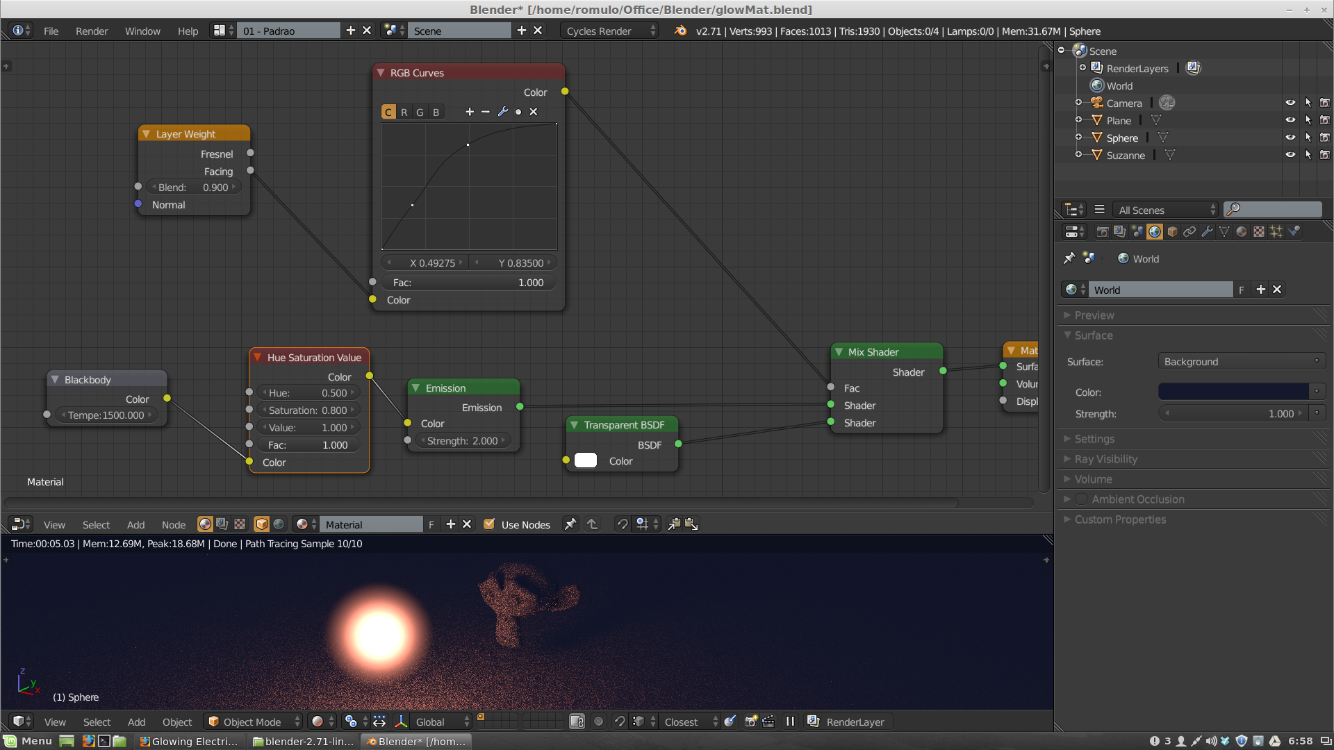Render OpenGL snapshot of viewport

click(750, 722)
